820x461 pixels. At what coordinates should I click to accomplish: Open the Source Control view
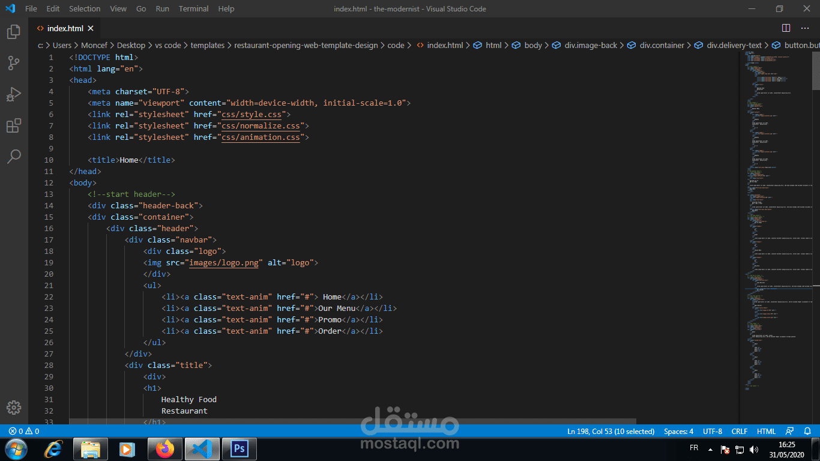click(14, 63)
